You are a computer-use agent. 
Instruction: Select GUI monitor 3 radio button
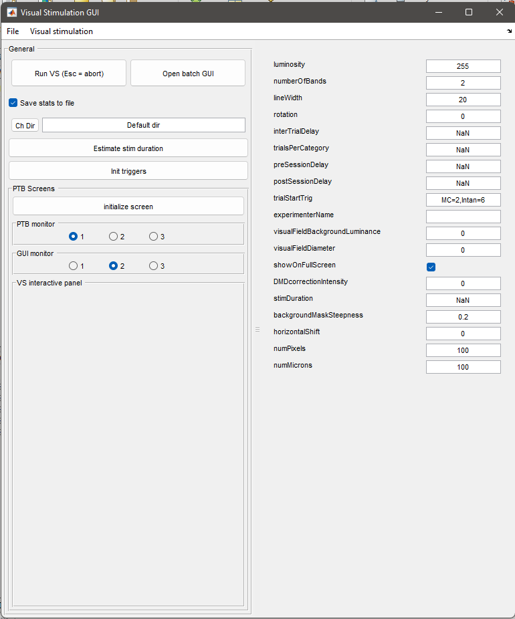pos(153,265)
